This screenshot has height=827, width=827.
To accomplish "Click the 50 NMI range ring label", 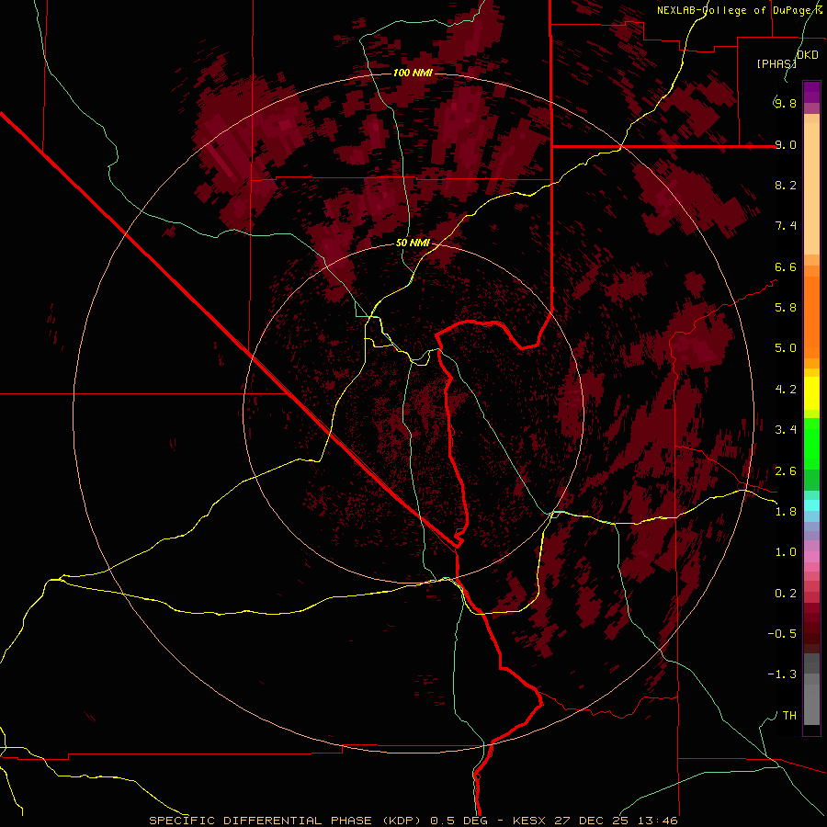I will tap(413, 244).
